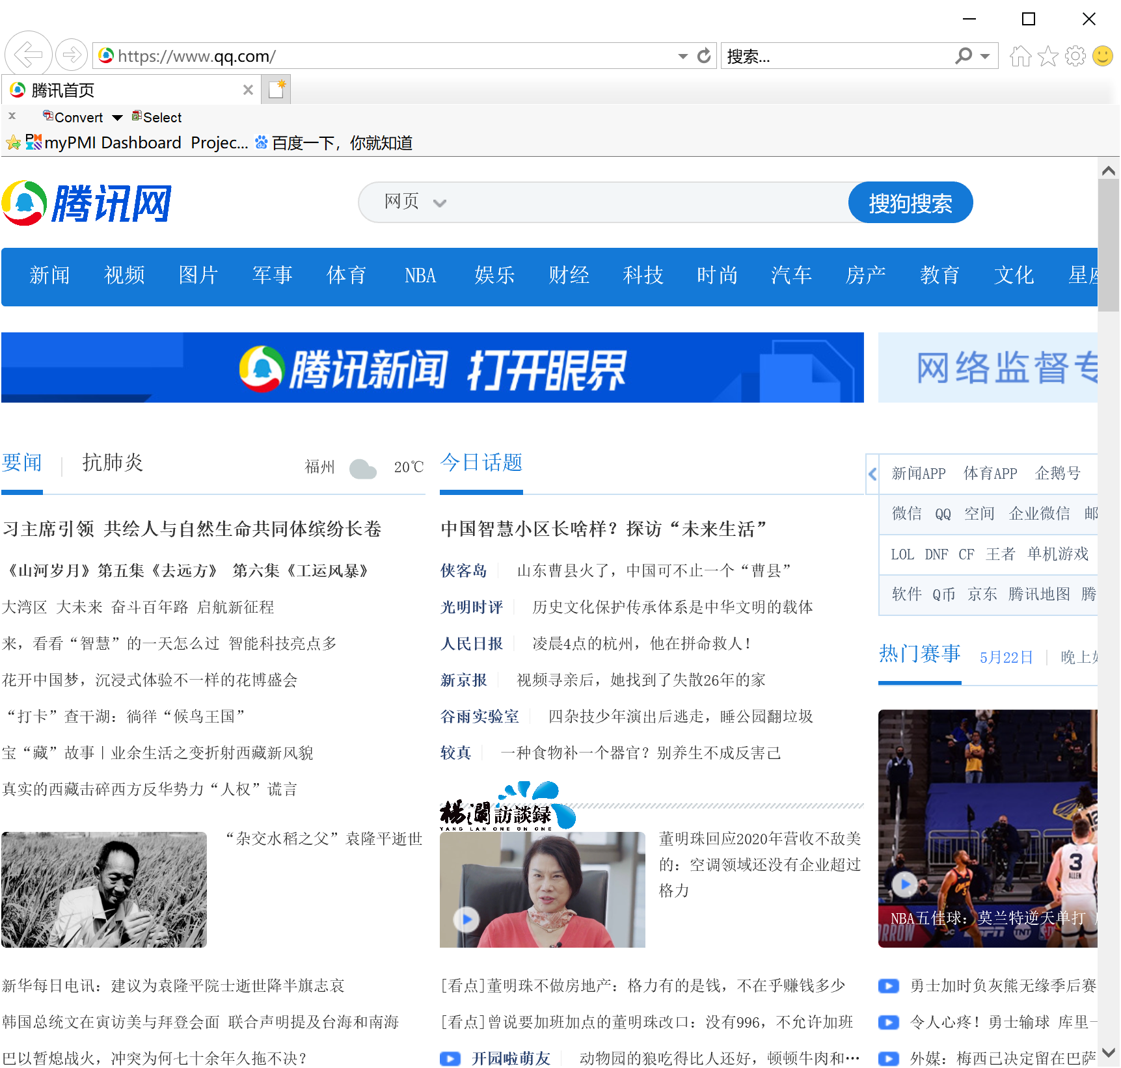Image resolution: width=1121 pixels, height=1068 pixels.
Task: Click the magnifier search icon in search box
Action: (x=964, y=56)
